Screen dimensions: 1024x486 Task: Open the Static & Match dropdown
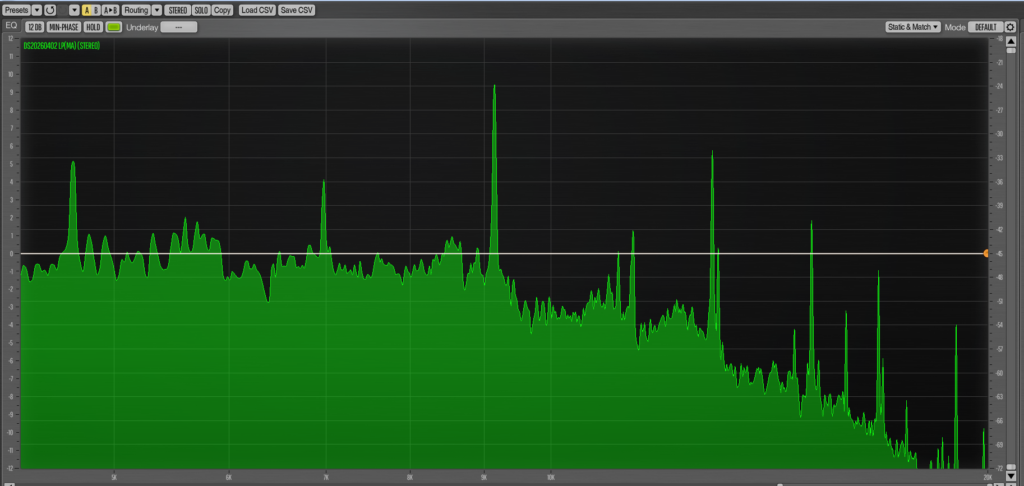tap(913, 27)
